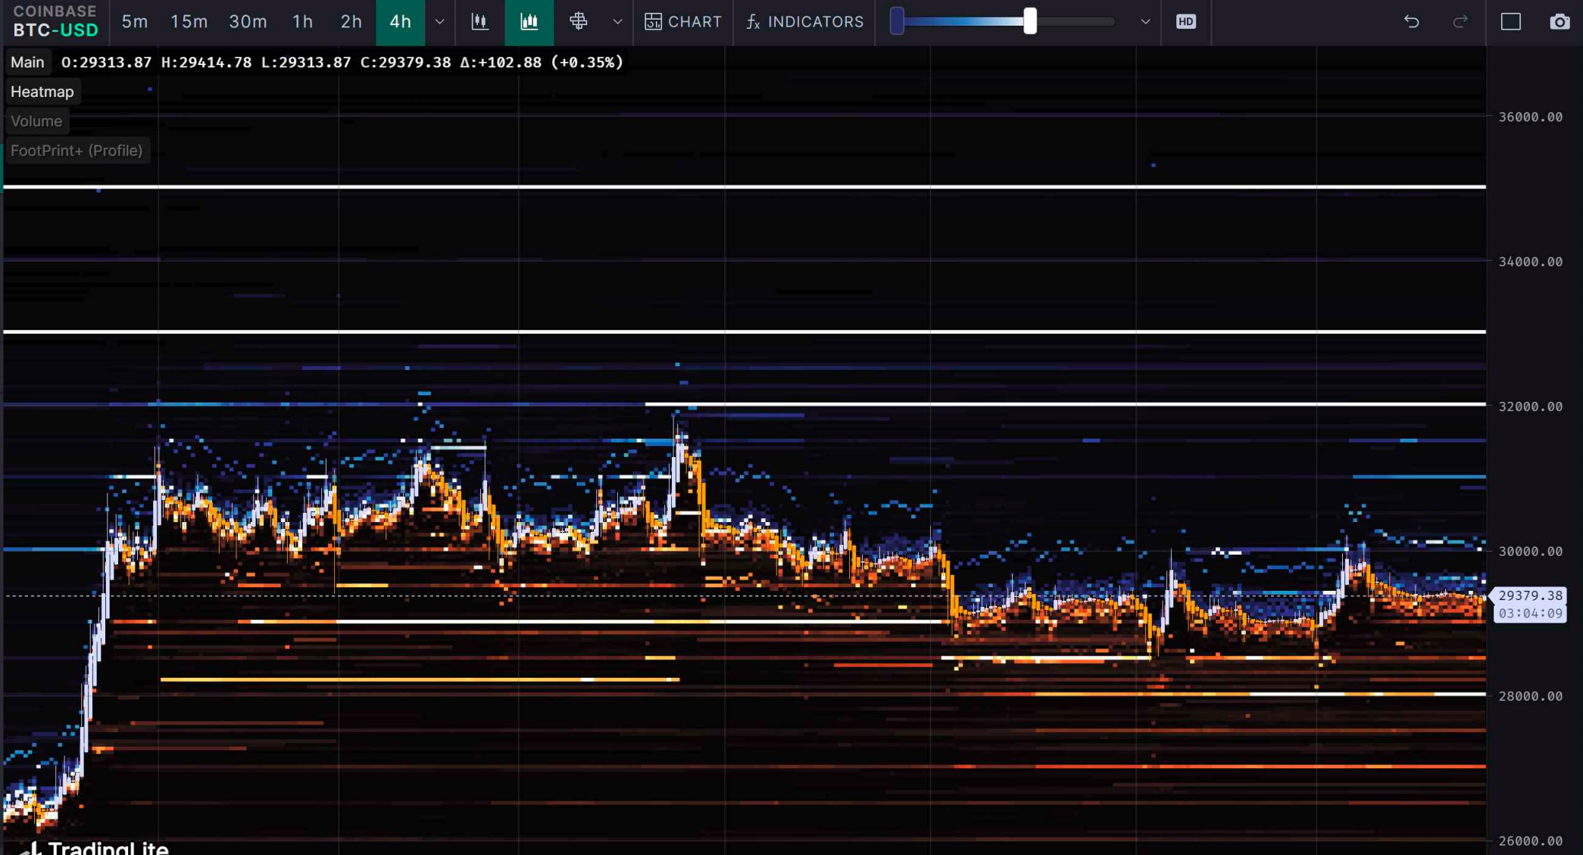Click the redo arrow icon
The image size is (1583, 855).
point(1460,22)
